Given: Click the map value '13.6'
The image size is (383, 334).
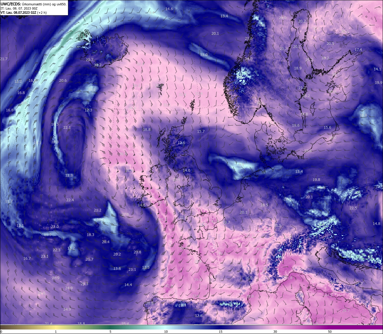Looking at the screenshot, I should 117,269.
